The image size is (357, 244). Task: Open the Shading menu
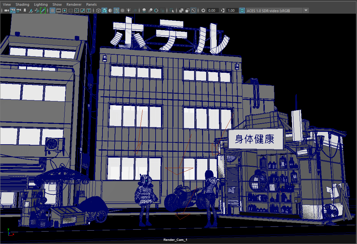point(22,4)
